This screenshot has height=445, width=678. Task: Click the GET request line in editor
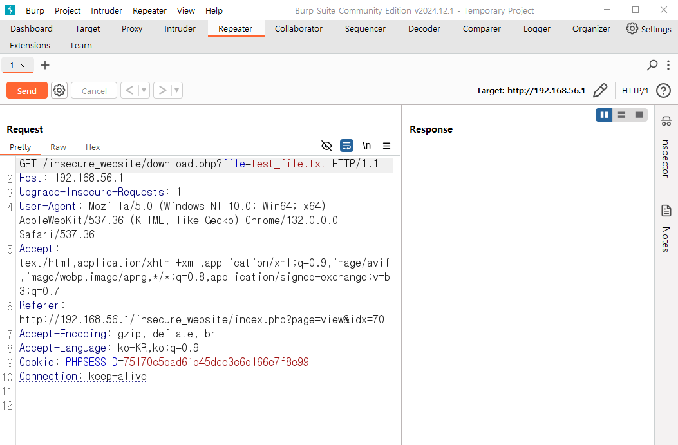[x=206, y=164]
